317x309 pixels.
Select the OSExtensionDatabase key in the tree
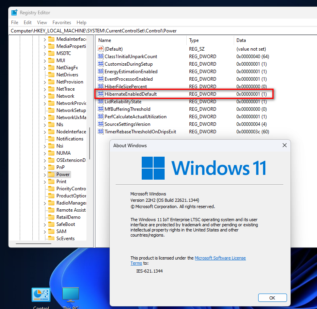[x=71, y=160]
